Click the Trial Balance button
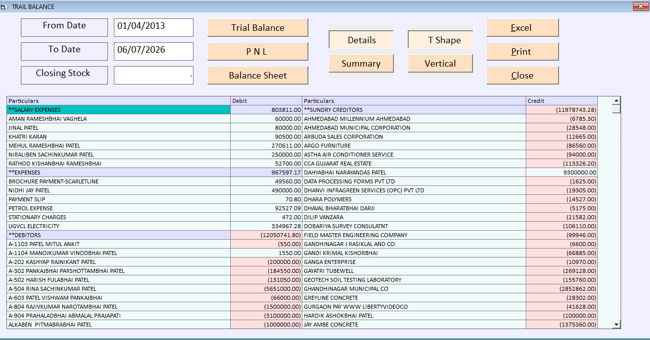This screenshot has height=340, width=650. click(x=258, y=28)
